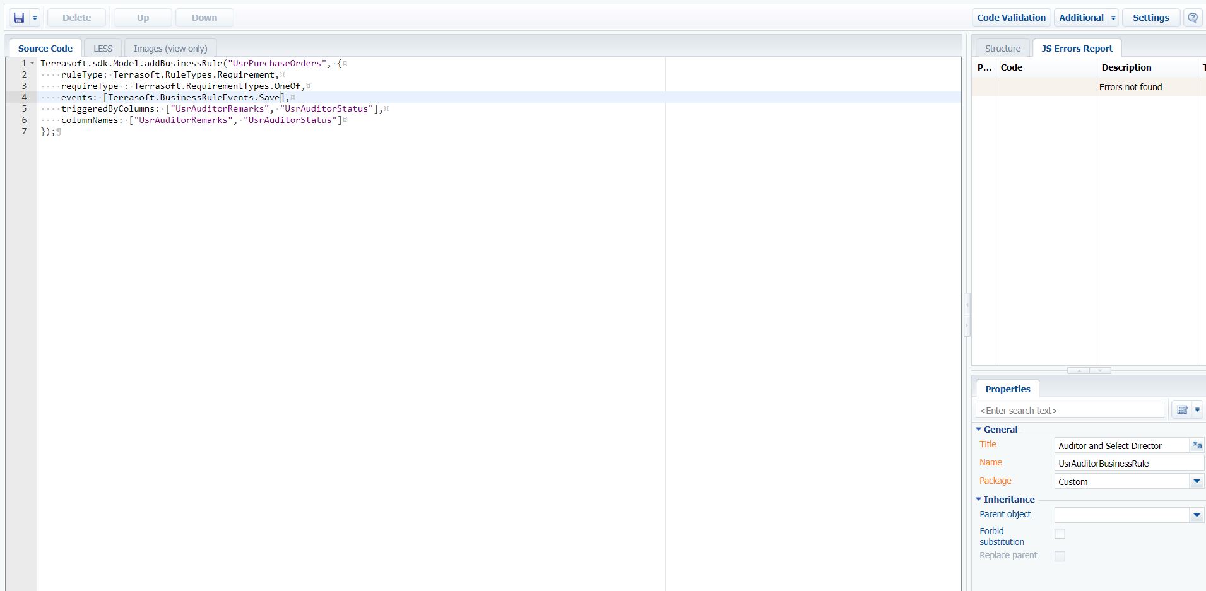Click the collapse-up arrow on horizontal splitter

(1079, 370)
